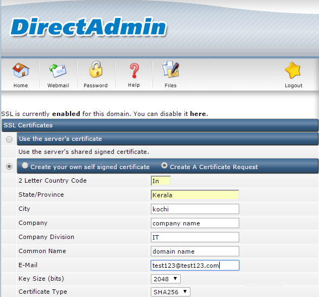Click the Logout star icon

pyautogui.click(x=293, y=70)
